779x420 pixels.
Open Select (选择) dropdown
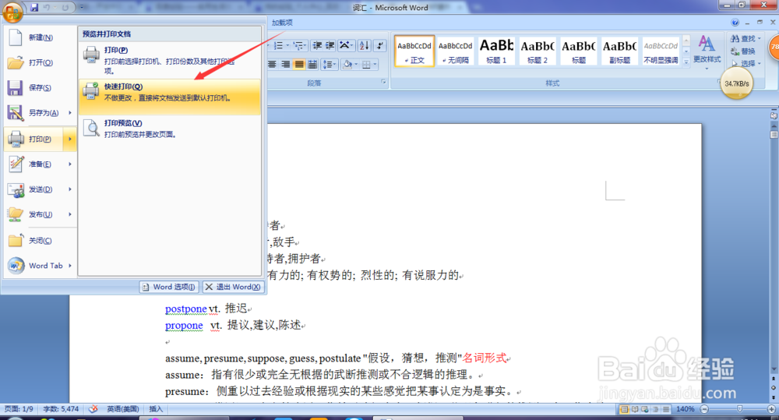tap(746, 63)
